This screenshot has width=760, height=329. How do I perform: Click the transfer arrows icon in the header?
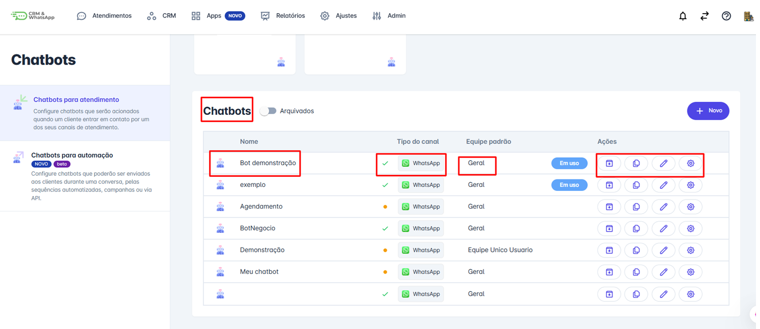coord(704,16)
